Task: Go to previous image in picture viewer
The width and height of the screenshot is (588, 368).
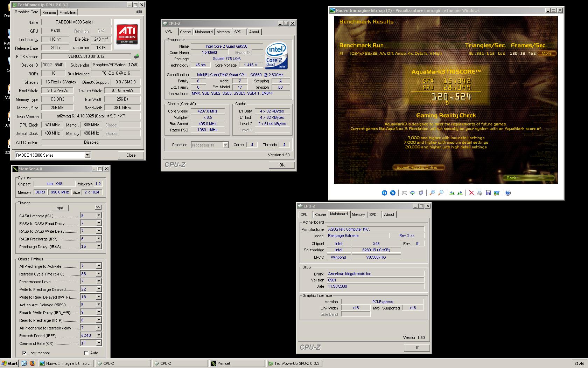Action: (x=384, y=193)
